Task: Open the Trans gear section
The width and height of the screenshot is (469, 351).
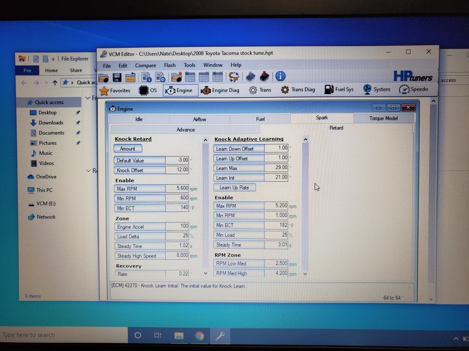Action: coord(260,90)
